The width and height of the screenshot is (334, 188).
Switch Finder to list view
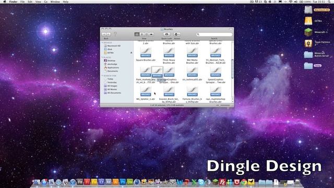pyautogui.click(x=141, y=34)
